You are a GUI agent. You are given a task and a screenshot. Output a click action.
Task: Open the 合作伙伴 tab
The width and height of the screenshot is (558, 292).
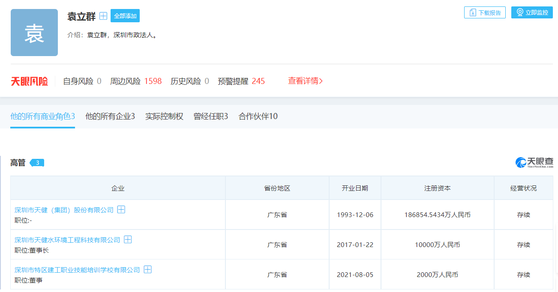[258, 116]
